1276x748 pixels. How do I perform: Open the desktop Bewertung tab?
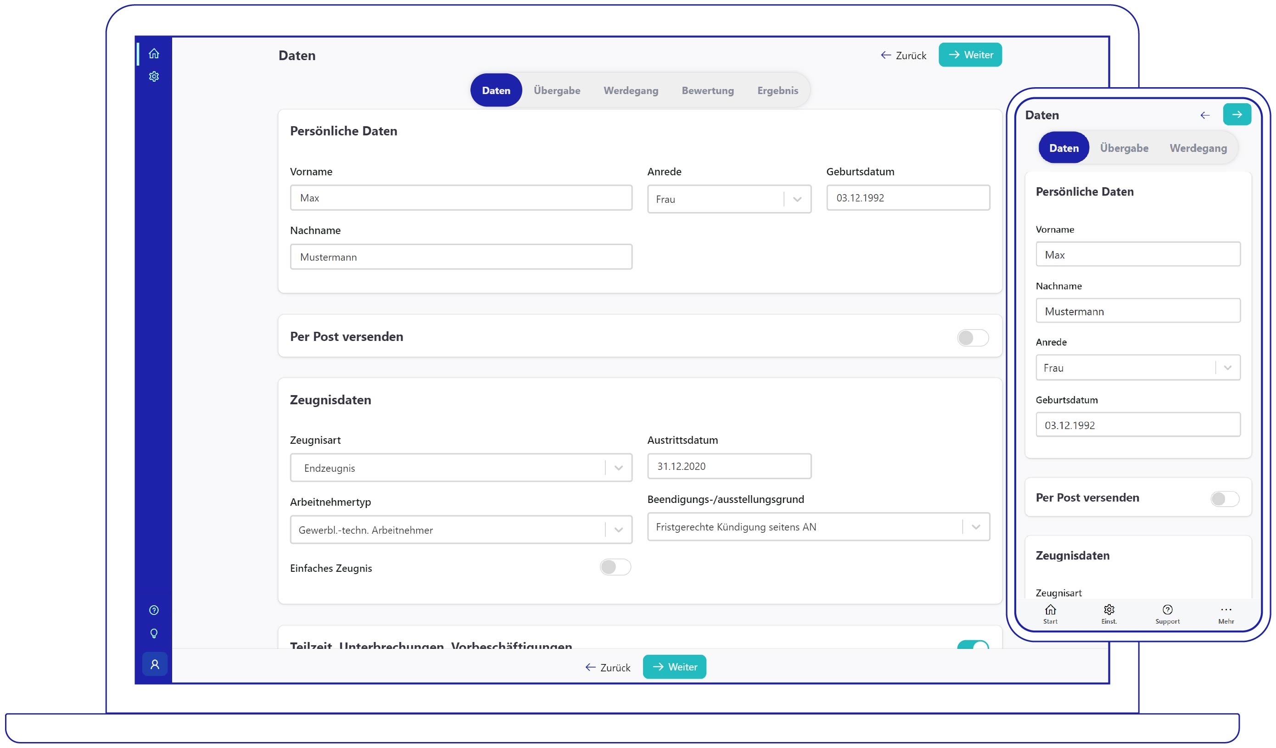click(x=707, y=90)
